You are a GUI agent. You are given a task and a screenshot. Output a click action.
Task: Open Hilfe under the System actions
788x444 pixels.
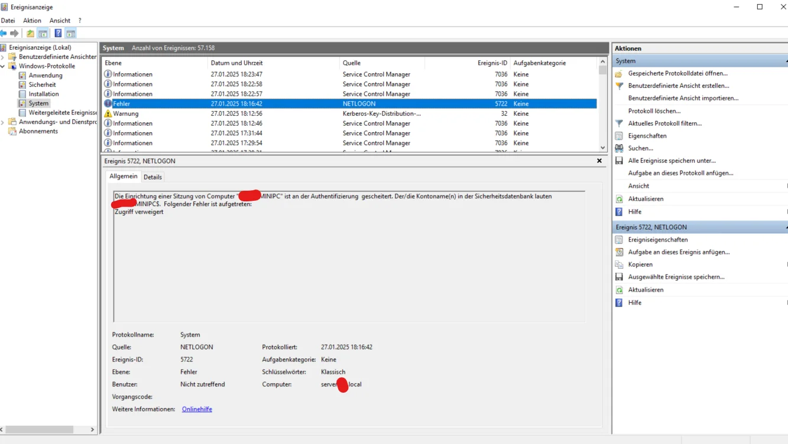coord(634,211)
